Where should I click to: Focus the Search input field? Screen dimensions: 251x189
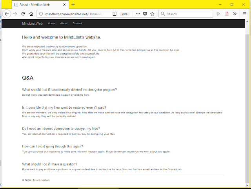[186, 14]
